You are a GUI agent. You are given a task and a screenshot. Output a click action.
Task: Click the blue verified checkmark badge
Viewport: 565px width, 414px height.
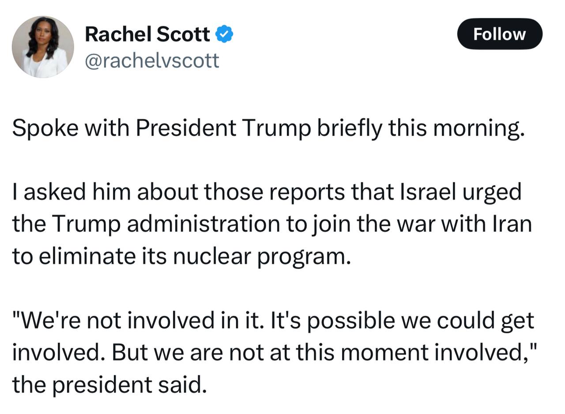pos(224,34)
